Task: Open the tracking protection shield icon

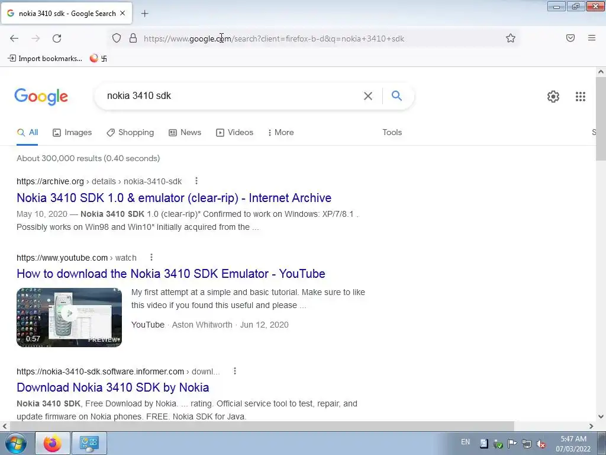Action: 117,39
